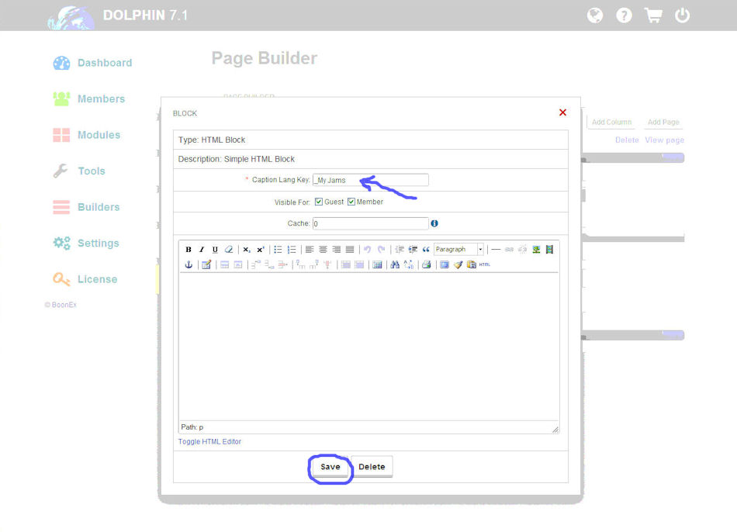Click the undo icon in the editor
737x532 pixels.
pyautogui.click(x=368, y=250)
